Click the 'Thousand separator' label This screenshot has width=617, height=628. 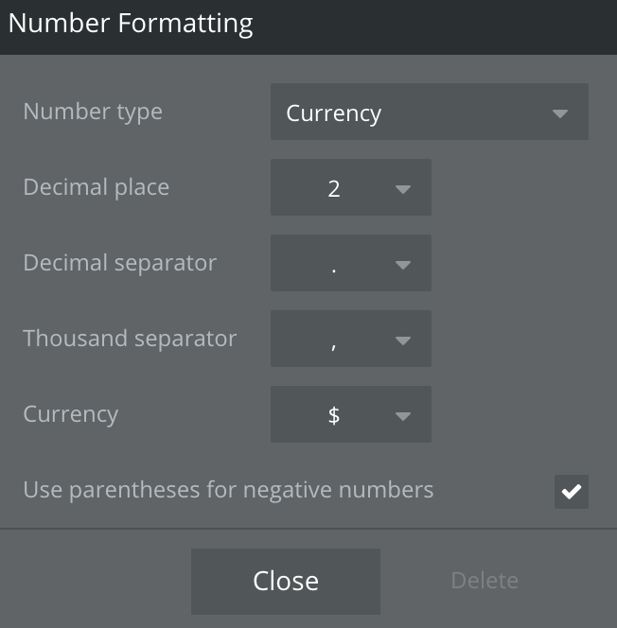point(130,339)
